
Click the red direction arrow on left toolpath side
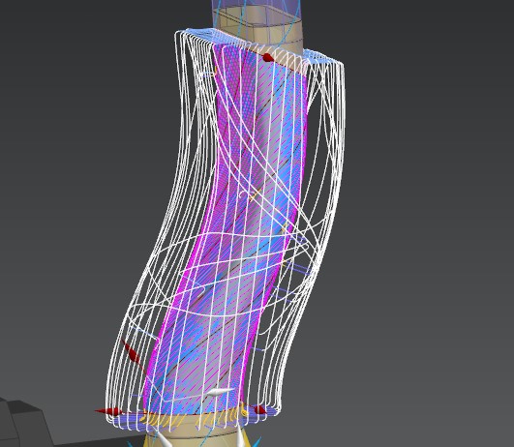[x=132, y=352]
